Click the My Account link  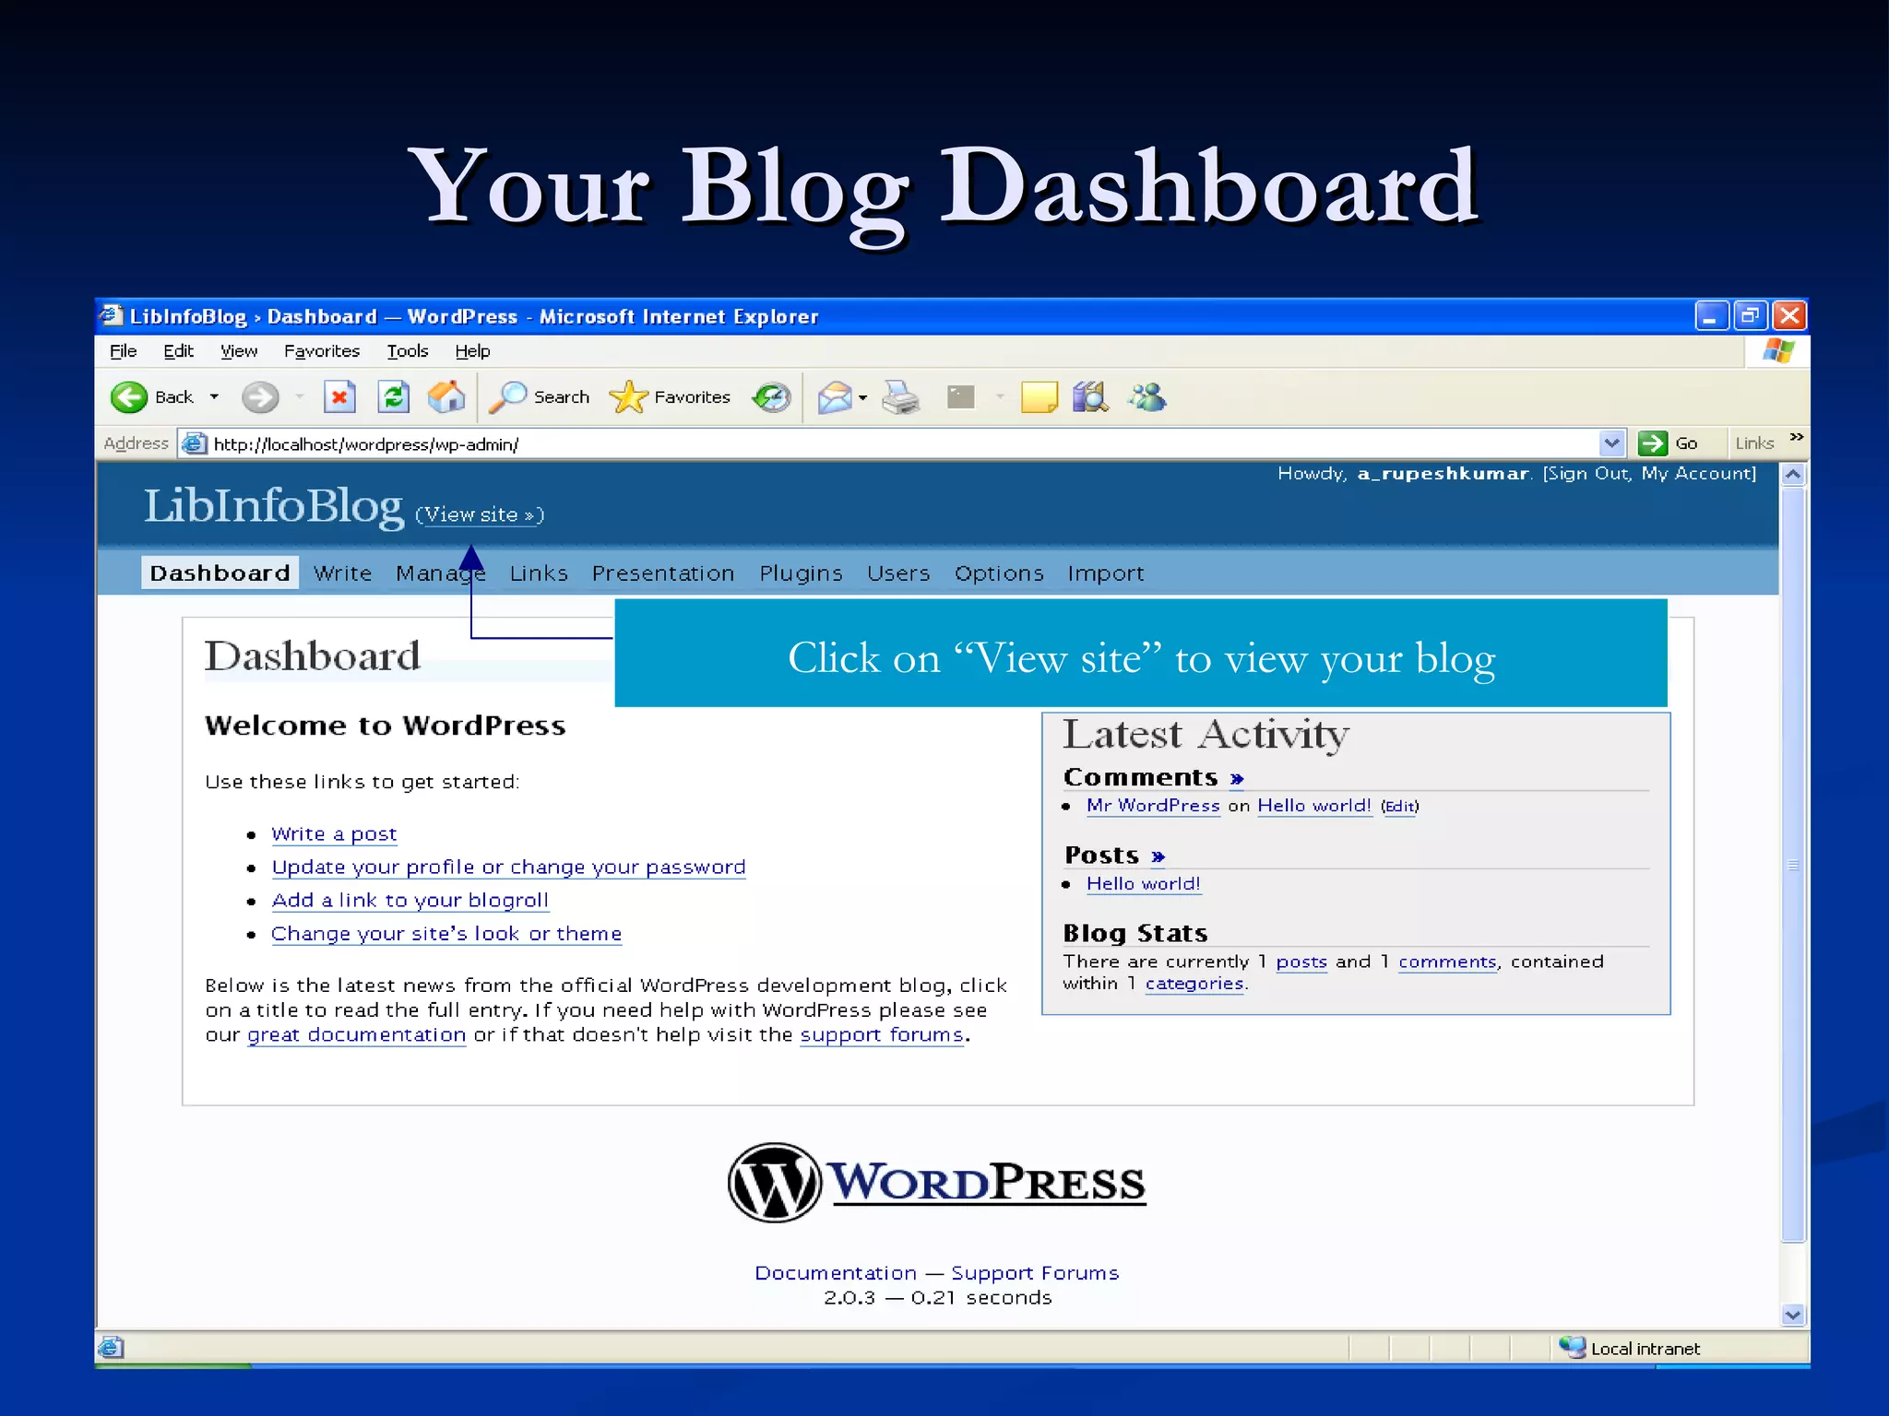pos(1697,473)
